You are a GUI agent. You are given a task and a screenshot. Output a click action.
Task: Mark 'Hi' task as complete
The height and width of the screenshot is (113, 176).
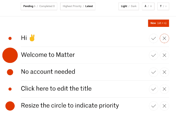[x=154, y=38]
